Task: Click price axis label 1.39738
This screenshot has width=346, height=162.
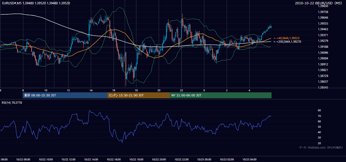Action: (323, 12)
